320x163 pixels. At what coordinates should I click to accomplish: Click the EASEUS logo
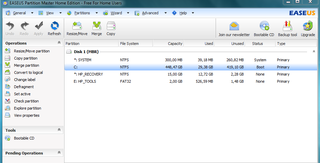click(x=302, y=13)
